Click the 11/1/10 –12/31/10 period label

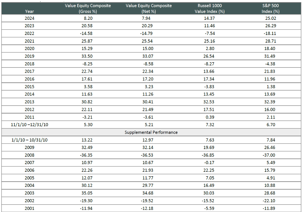tap(29, 125)
